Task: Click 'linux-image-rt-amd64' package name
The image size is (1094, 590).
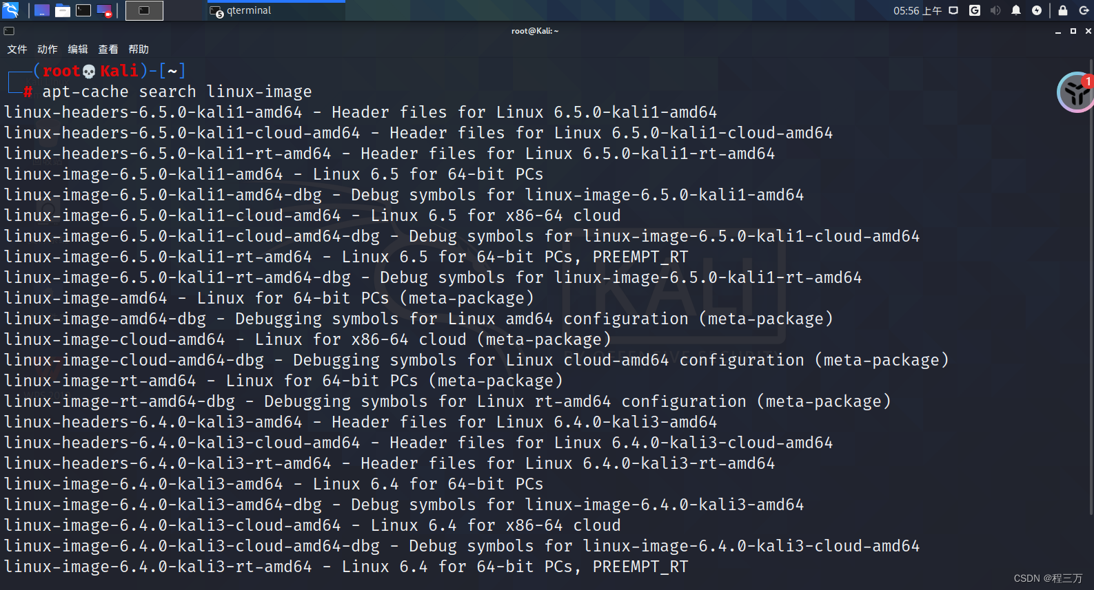Action: (100, 381)
